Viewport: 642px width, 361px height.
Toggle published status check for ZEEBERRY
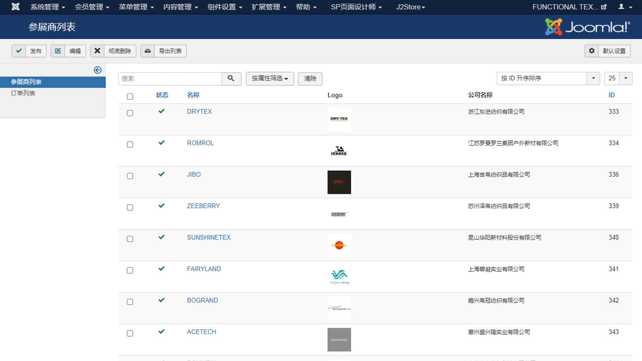162,206
